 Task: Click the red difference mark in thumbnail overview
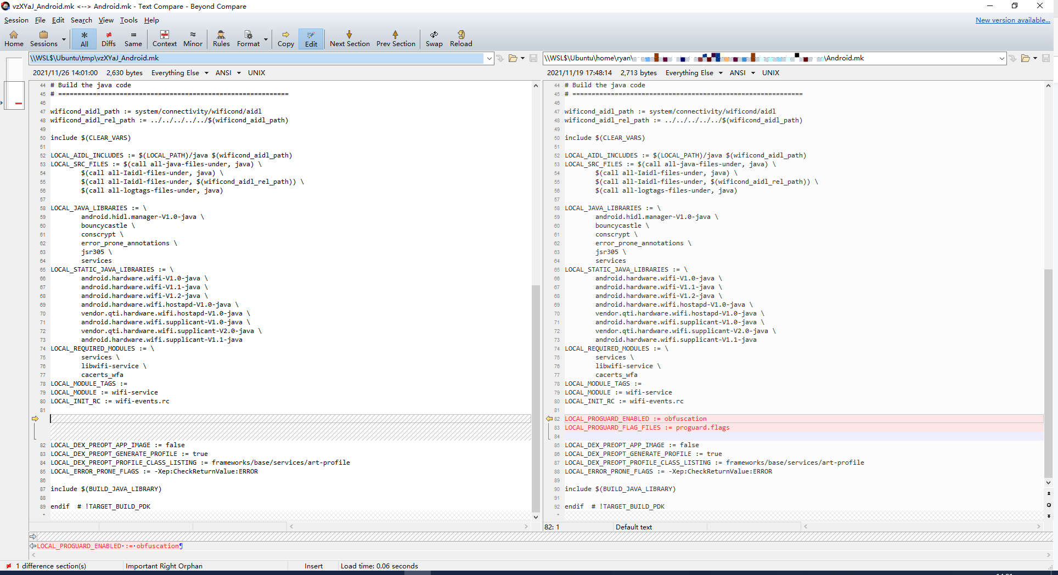click(x=19, y=103)
